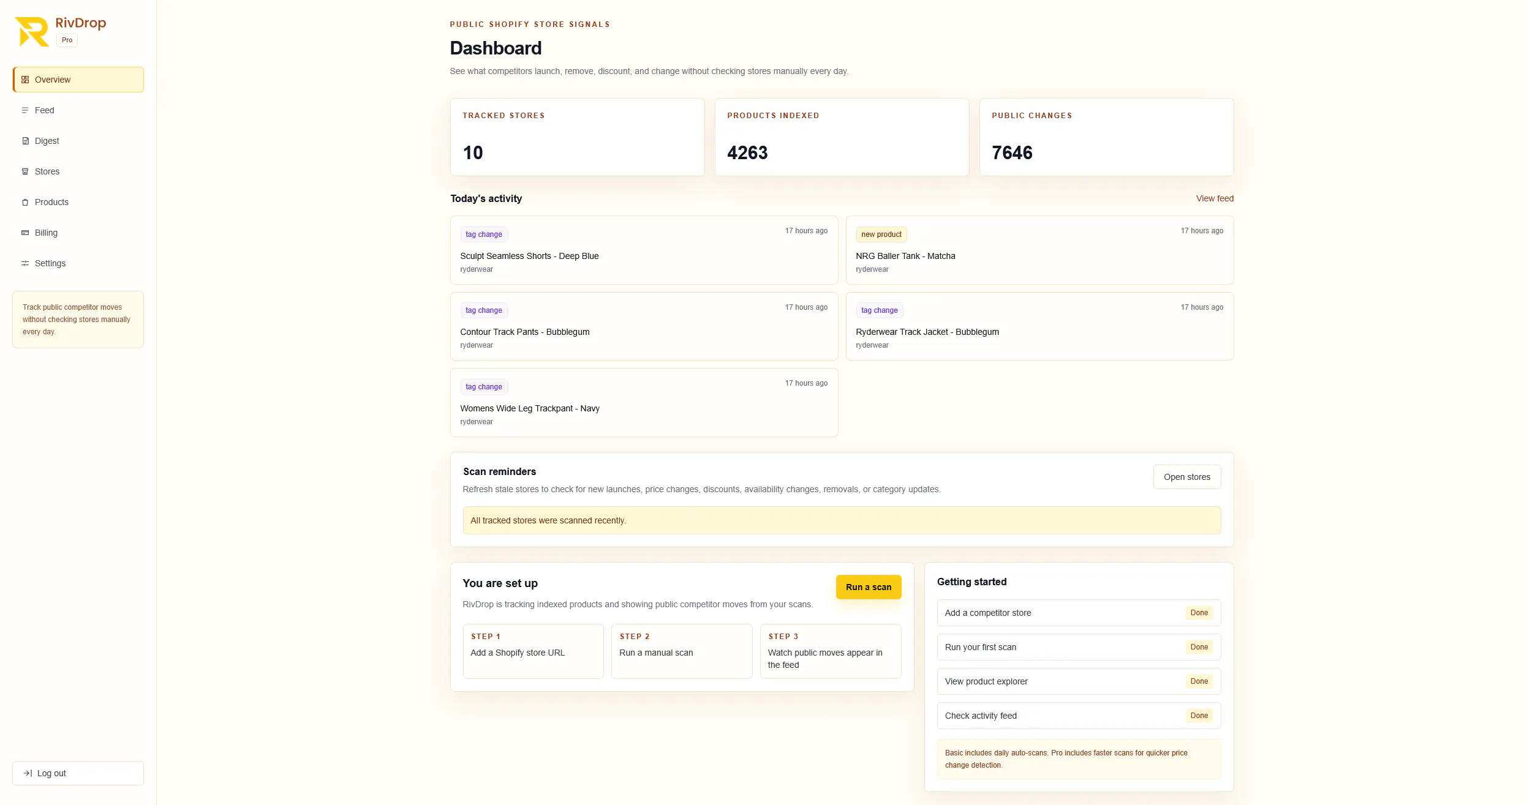Click 17 hours ago on Womens Wide Leg Trackpant
Image resolution: width=1527 pixels, height=805 pixels.
point(806,383)
